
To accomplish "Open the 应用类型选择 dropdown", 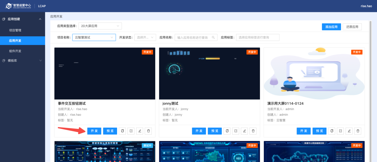I will (x=100, y=26).
